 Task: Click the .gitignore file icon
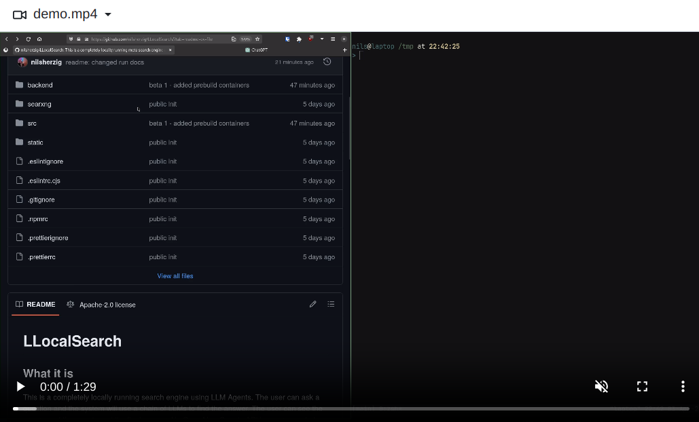click(19, 199)
